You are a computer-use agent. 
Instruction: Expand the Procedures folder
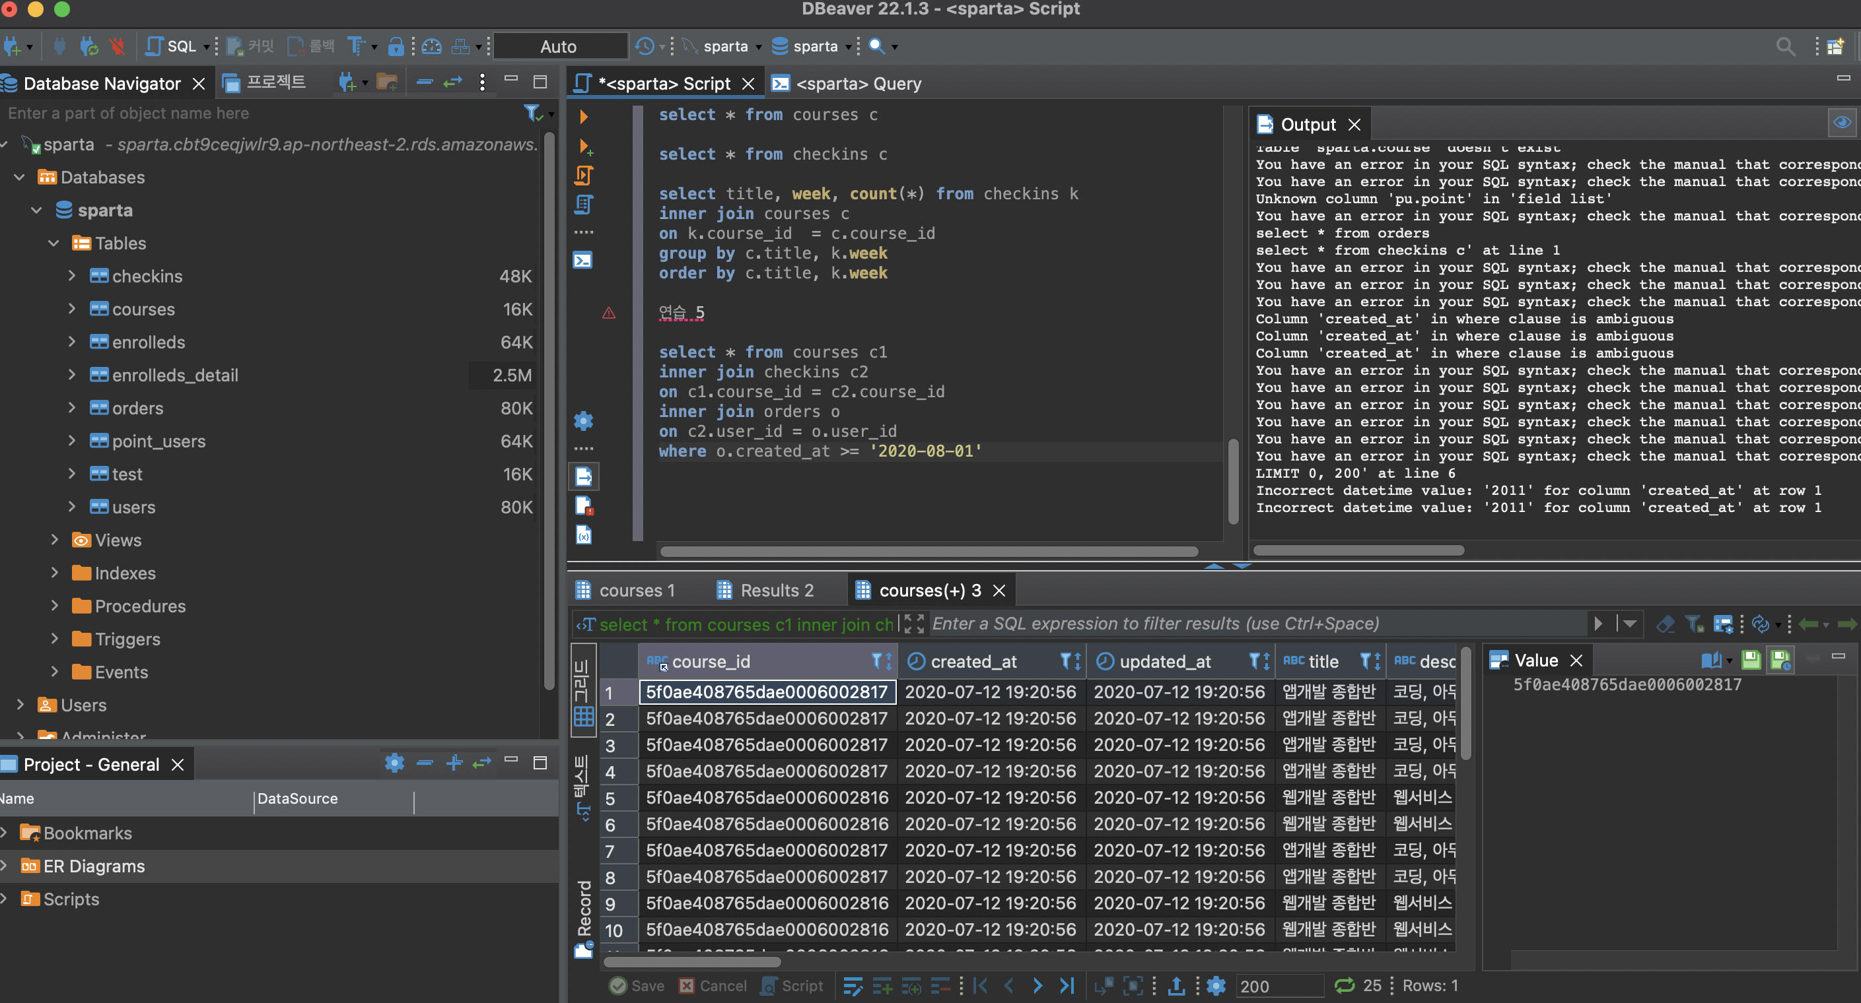[54, 606]
